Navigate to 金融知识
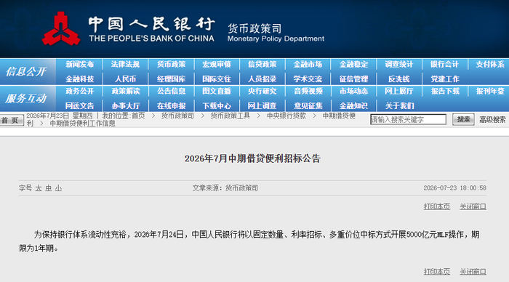Image resolution: width=509 pixels, height=282 pixels. [353, 106]
